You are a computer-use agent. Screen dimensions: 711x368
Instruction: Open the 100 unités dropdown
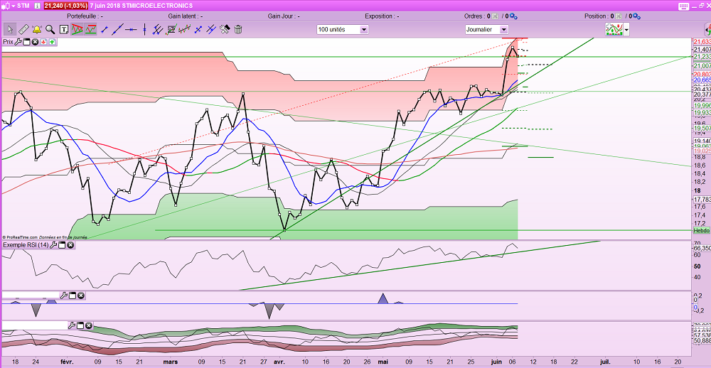tap(343, 29)
